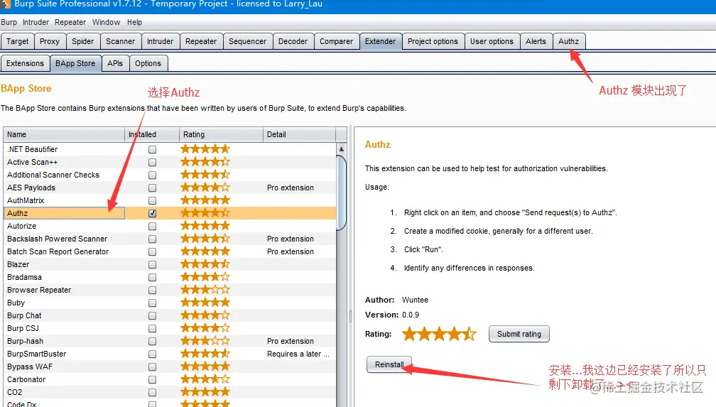This screenshot has width=716, height=407.
Task: Toggle installed checkbox for Autorize
Action: point(152,226)
